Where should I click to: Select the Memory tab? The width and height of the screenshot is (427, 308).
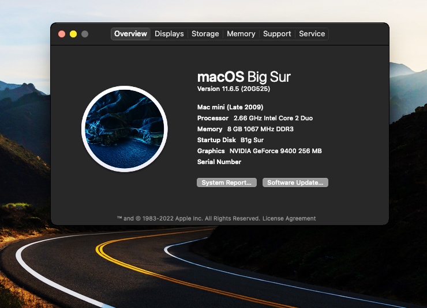click(x=241, y=34)
